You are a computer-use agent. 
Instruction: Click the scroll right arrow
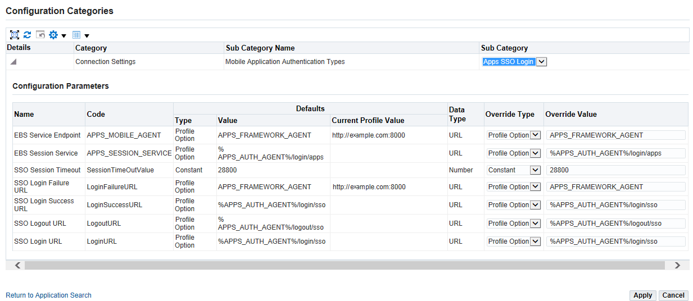(677, 265)
